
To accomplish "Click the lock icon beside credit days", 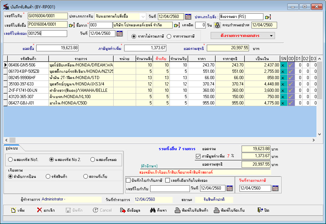I will (x=217, y=25).
